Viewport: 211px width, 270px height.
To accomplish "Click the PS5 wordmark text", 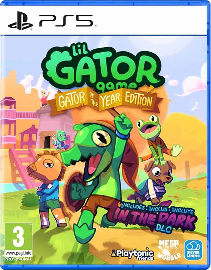I will [66, 21].
